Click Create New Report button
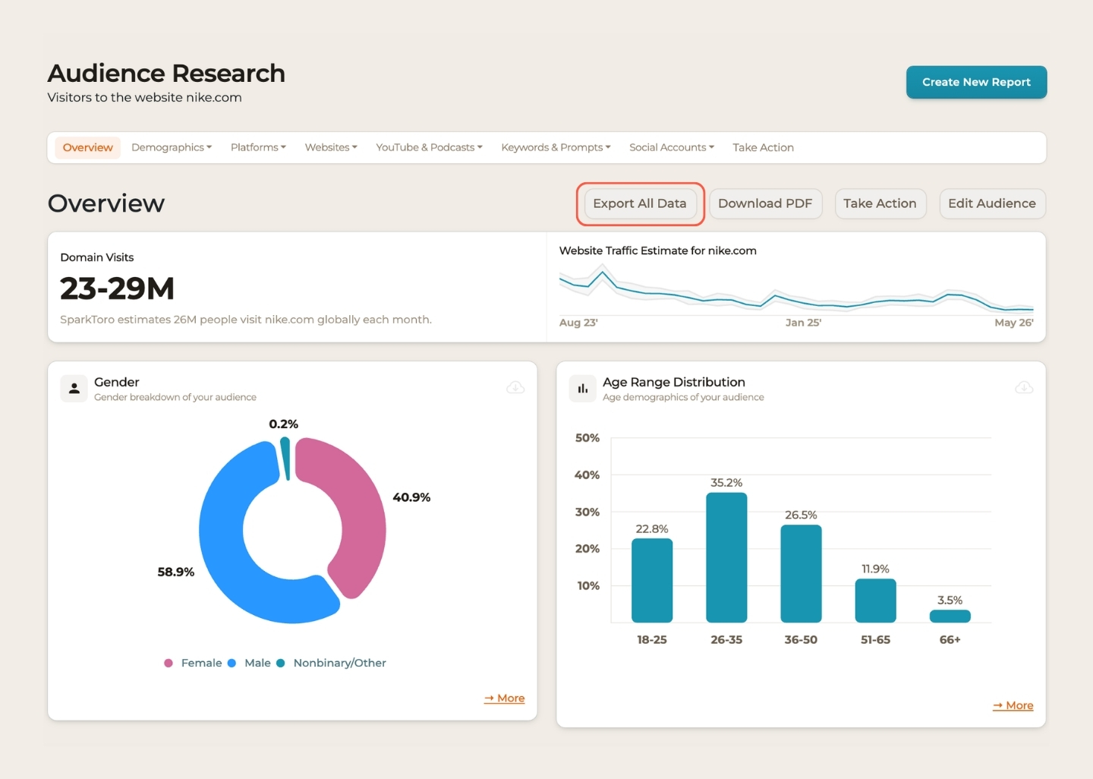This screenshot has height=779, width=1093. click(976, 82)
